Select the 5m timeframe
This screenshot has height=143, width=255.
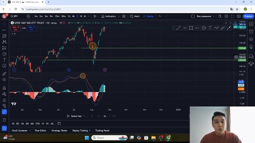(x=51, y=16)
